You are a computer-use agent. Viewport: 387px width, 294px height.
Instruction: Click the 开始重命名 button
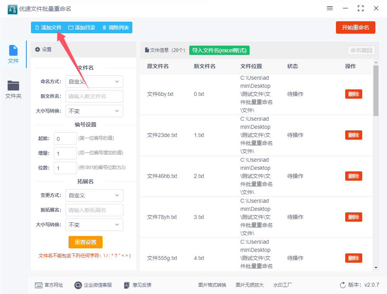355,27
